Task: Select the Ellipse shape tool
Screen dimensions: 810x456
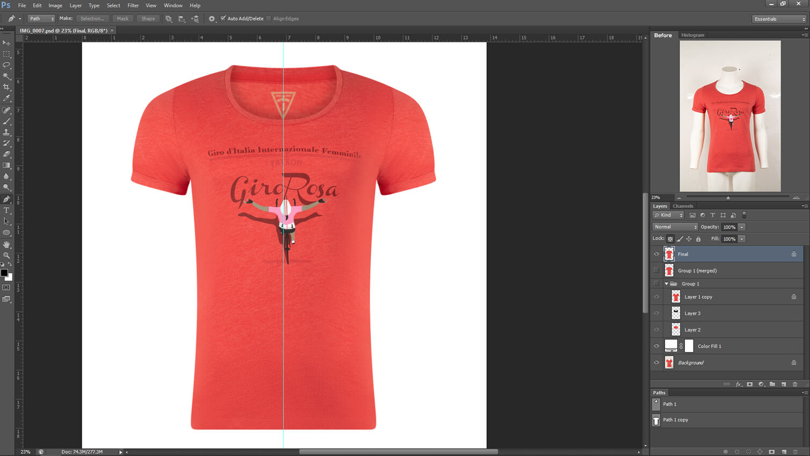Action: 6,233
